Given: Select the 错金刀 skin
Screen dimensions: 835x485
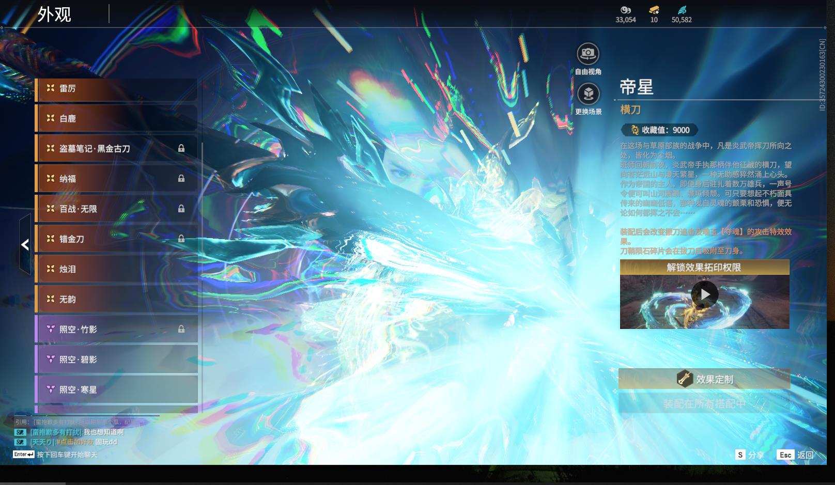Looking at the screenshot, I should pos(117,239).
